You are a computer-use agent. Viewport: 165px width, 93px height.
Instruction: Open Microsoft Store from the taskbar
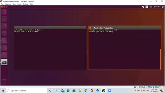pyautogui.click(x=74, y=91)
